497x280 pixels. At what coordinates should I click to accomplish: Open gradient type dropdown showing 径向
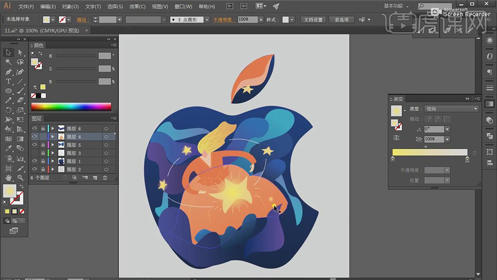pos(451,109)
